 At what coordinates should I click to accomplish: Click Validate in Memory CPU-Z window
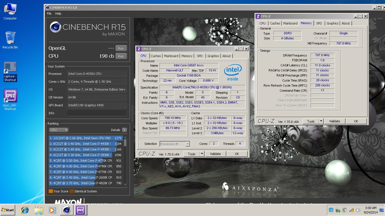coord(335,121)
